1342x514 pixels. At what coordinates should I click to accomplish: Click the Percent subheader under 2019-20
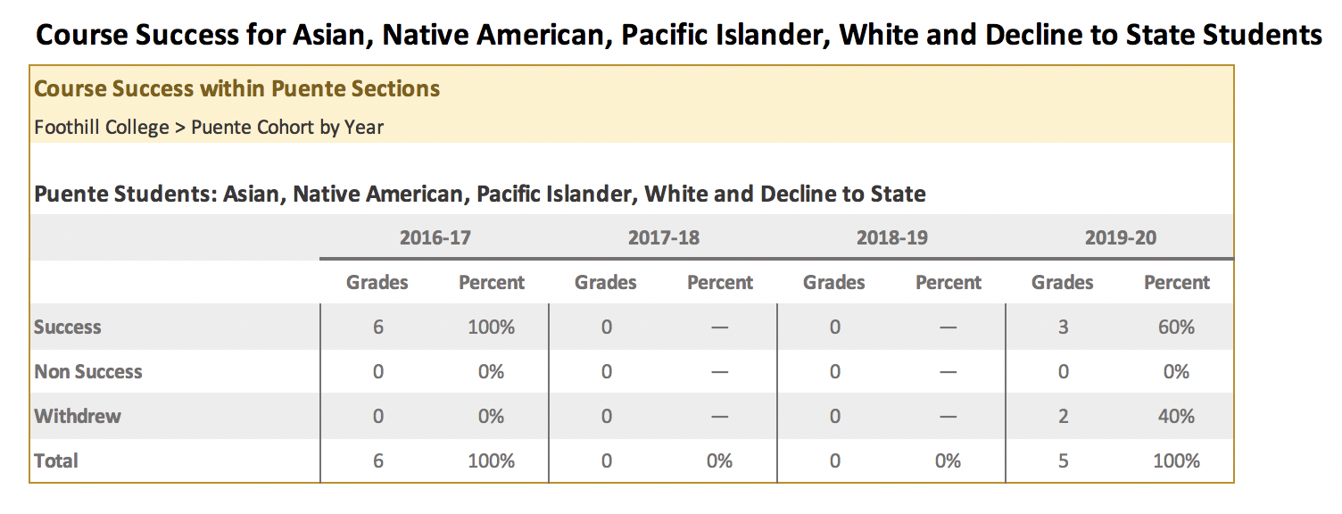(1176, 282)
